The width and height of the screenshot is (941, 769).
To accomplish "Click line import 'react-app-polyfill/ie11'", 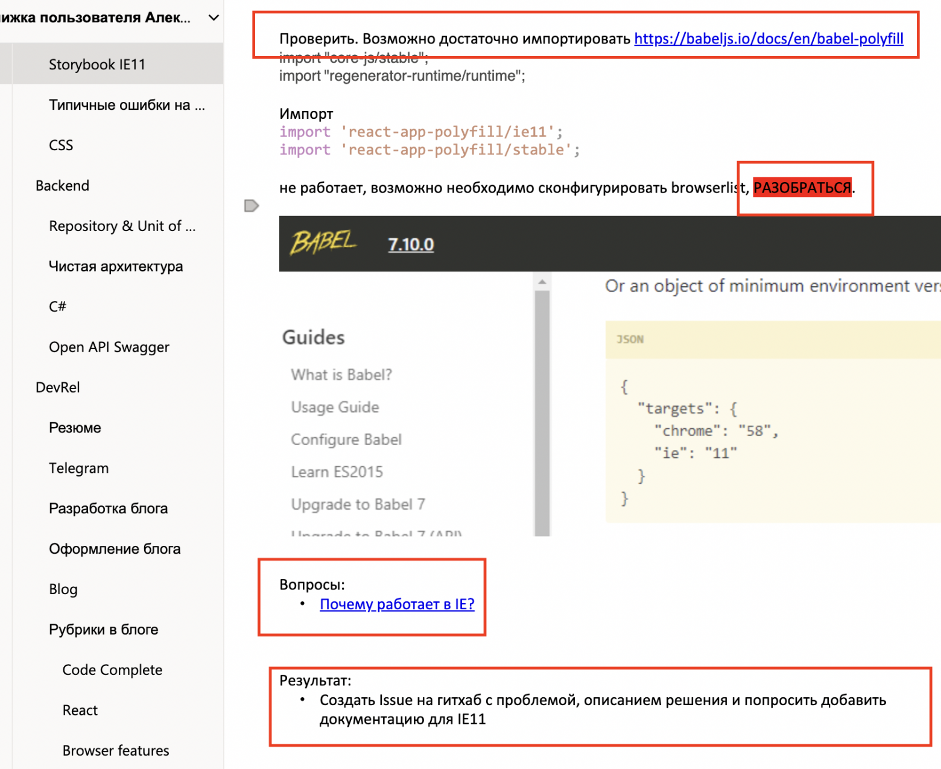I will 421,132.
